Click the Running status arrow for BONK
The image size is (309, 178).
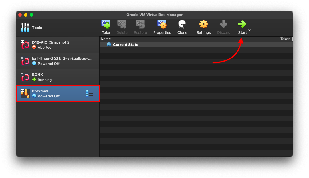[34, 79]
